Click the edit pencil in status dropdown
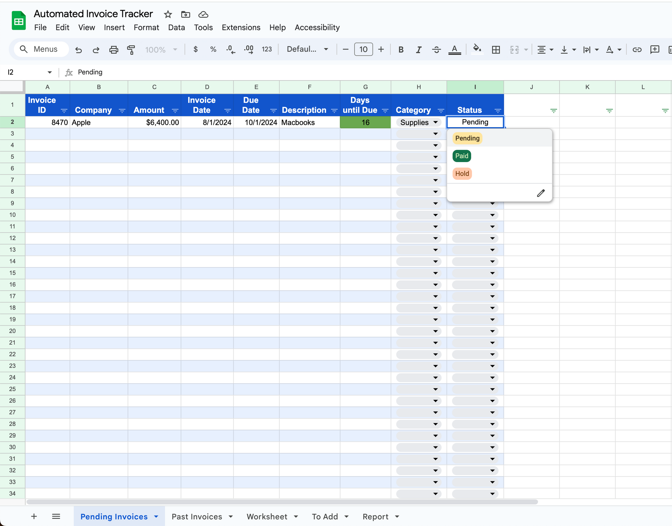 (x=541, y=193)
